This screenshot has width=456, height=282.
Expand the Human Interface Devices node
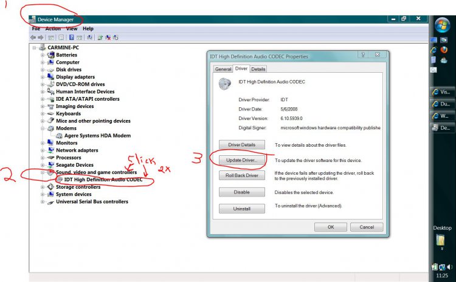pos(43,92)
